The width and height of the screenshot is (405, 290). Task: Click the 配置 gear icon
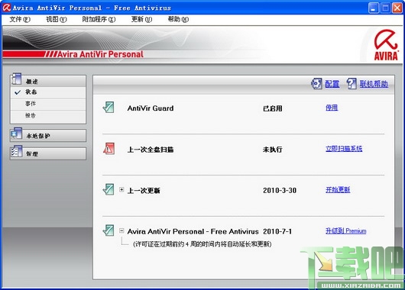[316, 84]
